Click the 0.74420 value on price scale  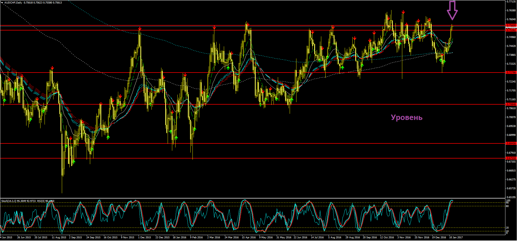512,46
